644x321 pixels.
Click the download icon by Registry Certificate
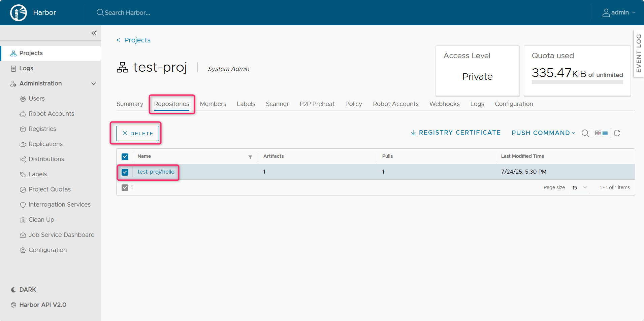point(413,133)
